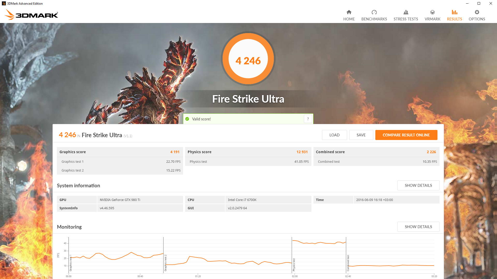This screenshot has height=279, width=497.
Task: Click the Graphics test 2 row
Action: 120,170
